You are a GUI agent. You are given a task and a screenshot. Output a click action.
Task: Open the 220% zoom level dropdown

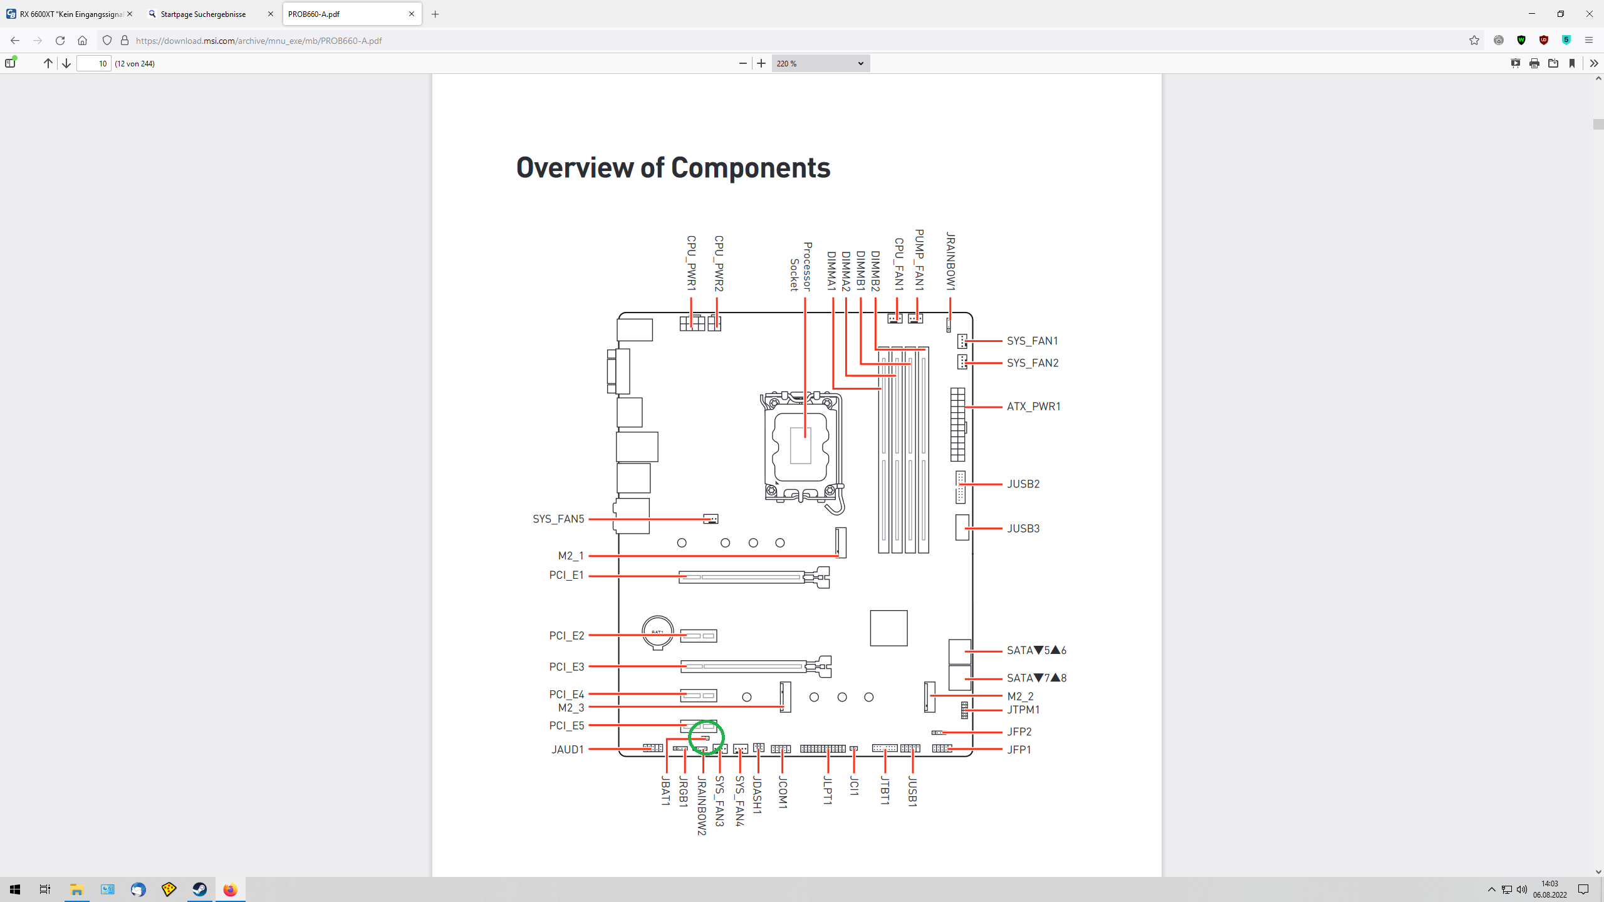(x=820, y=63)
